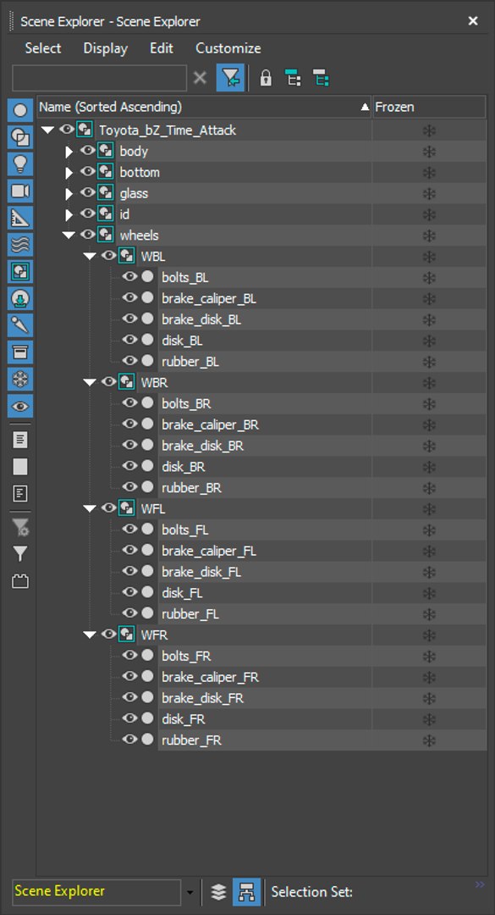Image resolution: width=495 pixels, height=915 pixels.
Task: Click second hierarchy toolbar icon
Action: tap(320, 78)
